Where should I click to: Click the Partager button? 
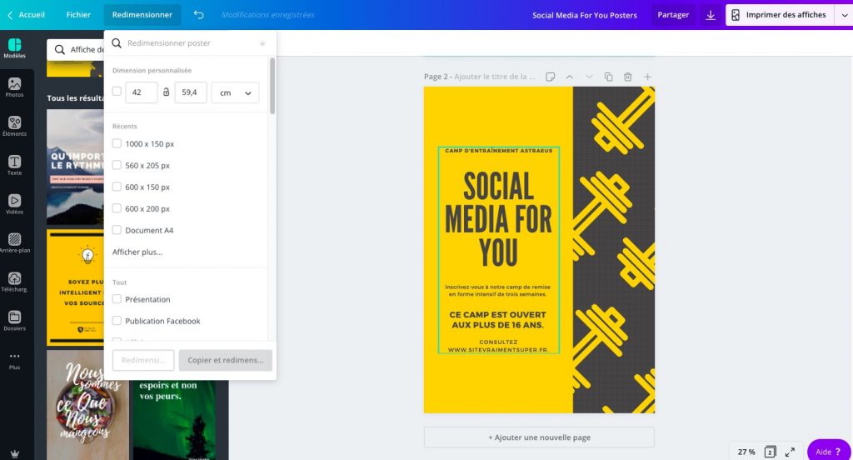click(x=673, y=15)
